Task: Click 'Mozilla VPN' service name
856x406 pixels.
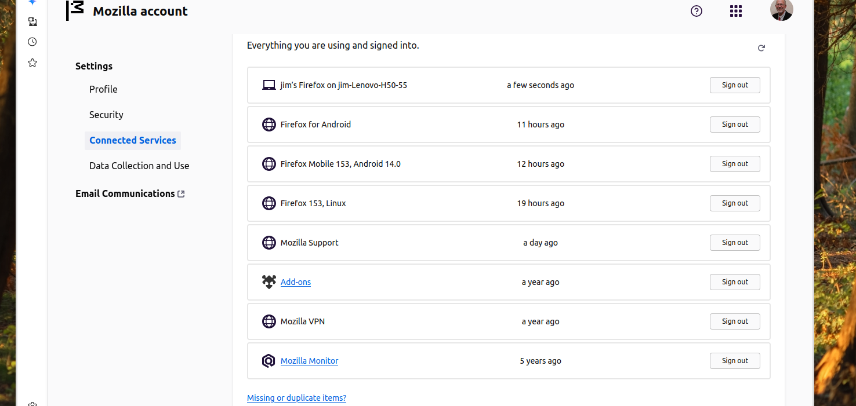Action: pyautogui.click(x=303, y=321)
